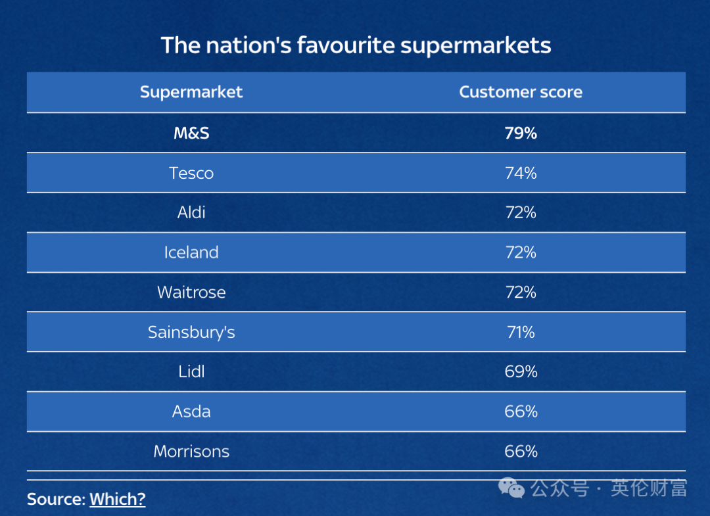Image resolution: width=710 pixels, height=516 pixels.
Task: Click the Supermarket column header
Action: click(191, 92)
